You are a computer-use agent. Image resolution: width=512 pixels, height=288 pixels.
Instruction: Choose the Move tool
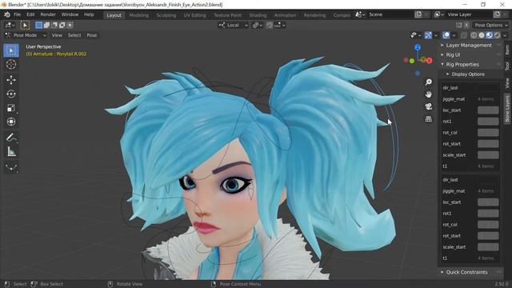11,80
